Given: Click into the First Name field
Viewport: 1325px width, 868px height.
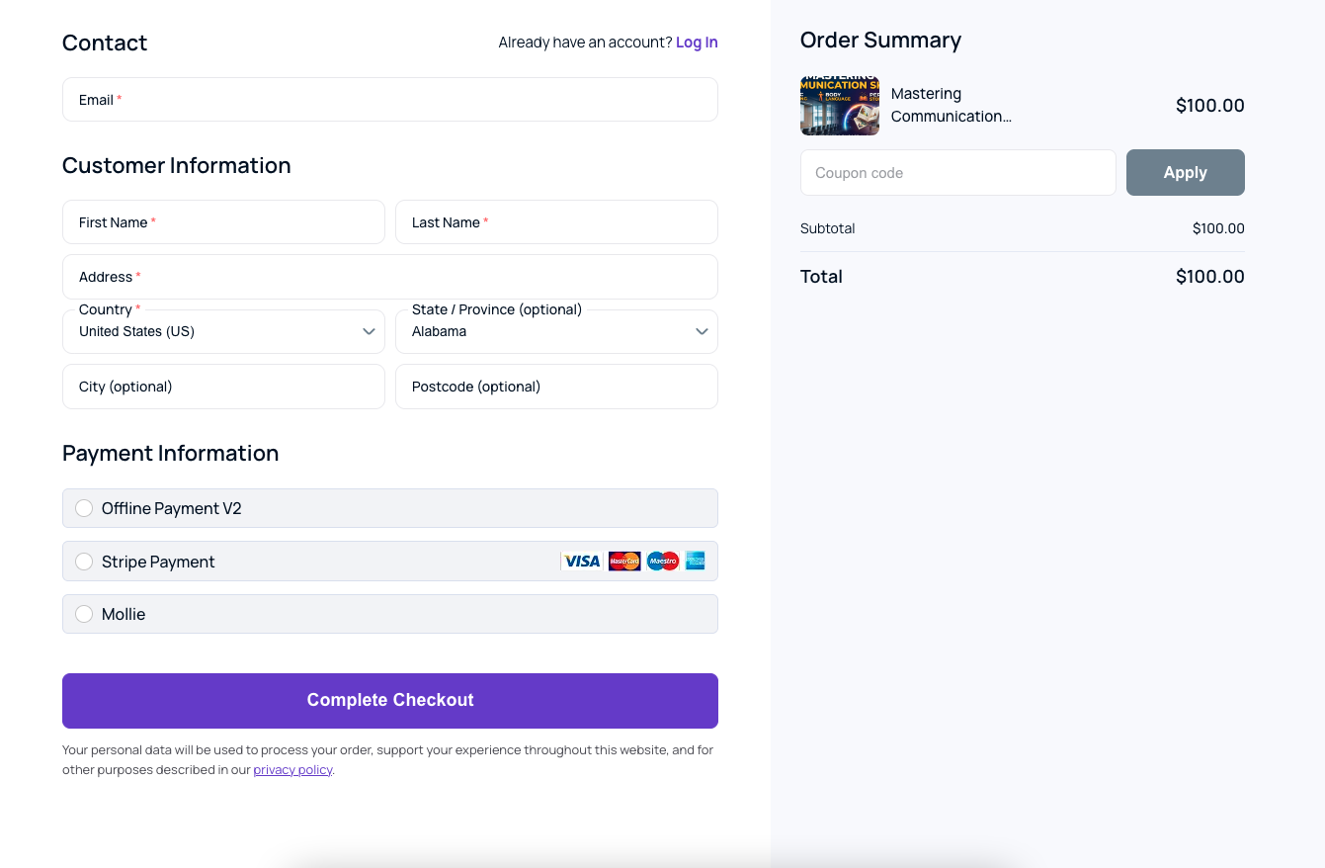Looking at the screenshot, I should (x=223, y=222).
